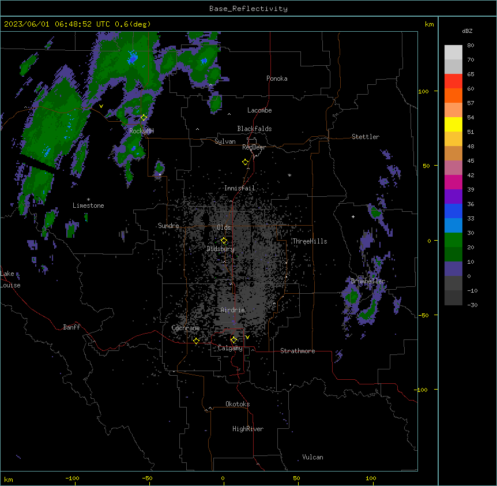This screenshot has width=497, height=486.
Task: Click the Vulcan city label
Action: (312, 457)
